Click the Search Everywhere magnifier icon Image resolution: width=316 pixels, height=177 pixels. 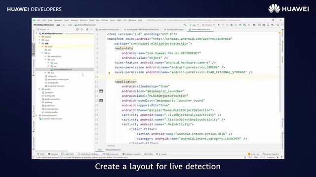[277, 25]
